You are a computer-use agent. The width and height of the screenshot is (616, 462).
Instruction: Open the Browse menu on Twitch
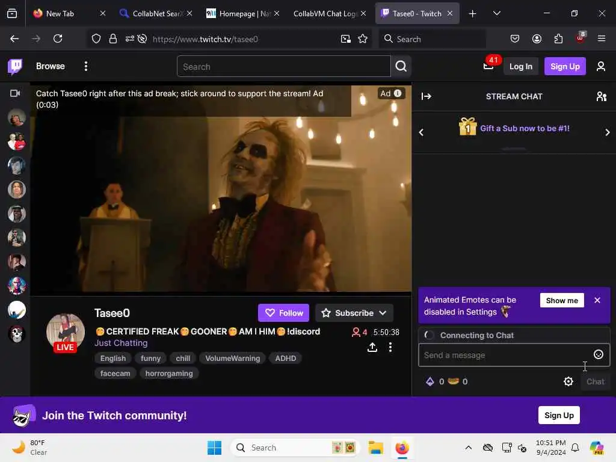51,66
